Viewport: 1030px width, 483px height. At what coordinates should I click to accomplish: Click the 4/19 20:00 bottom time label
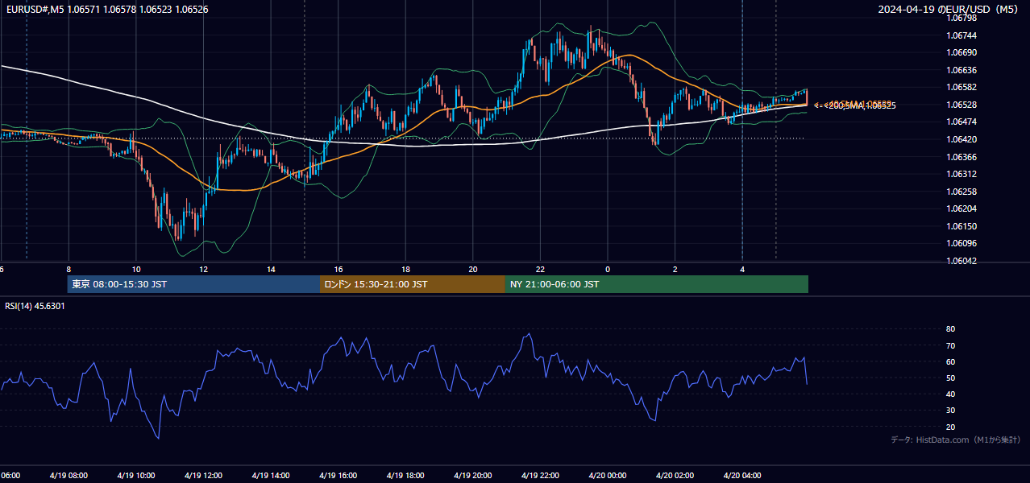click(472, 476)
